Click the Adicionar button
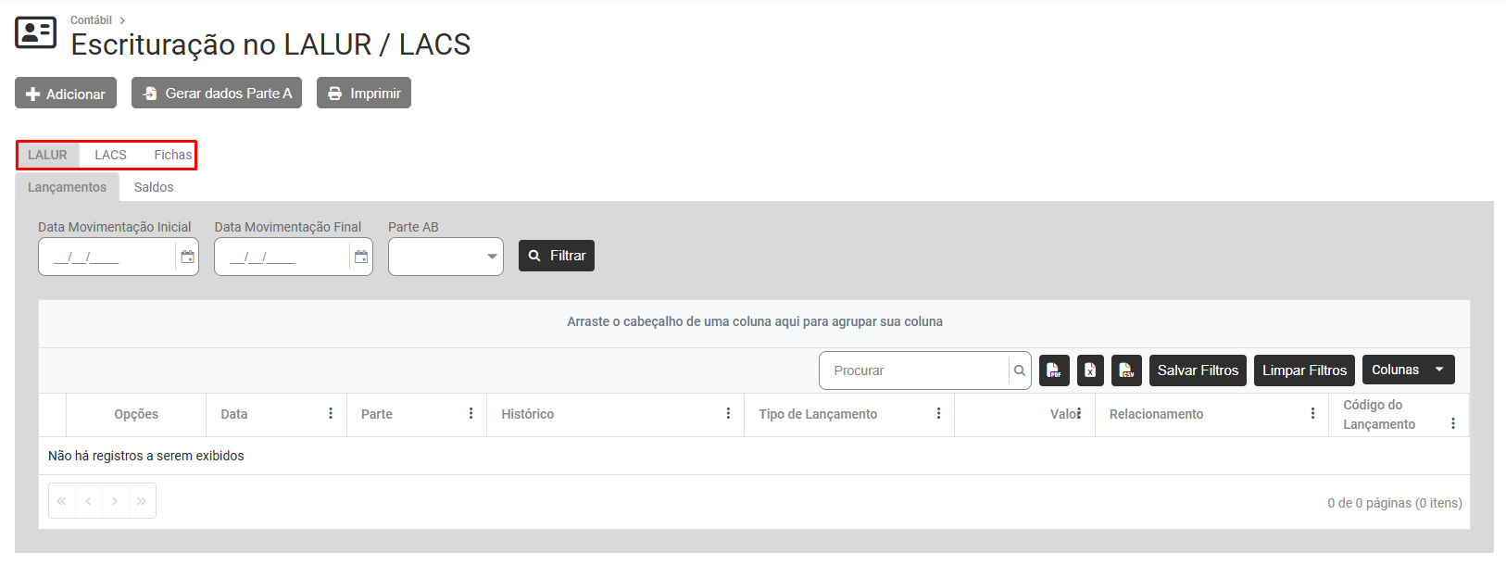 click(66, 93)
